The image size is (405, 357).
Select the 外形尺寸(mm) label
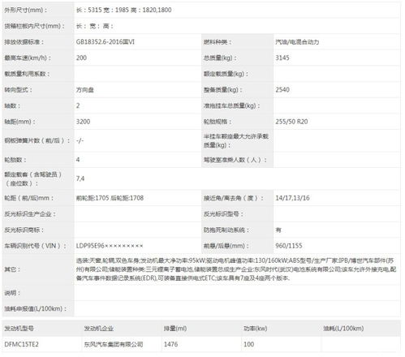click(26, 10)
